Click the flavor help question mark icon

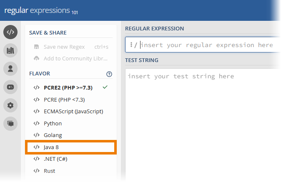tap(109, 74)
